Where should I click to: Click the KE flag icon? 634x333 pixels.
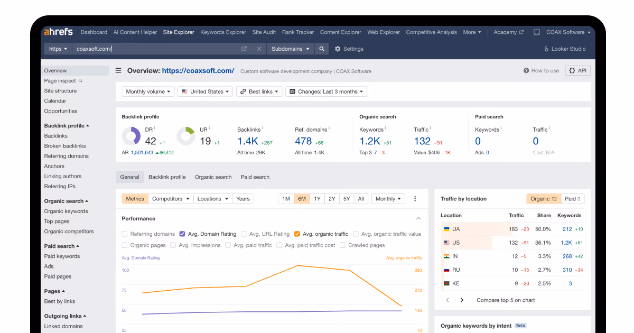tap(446, 283)
